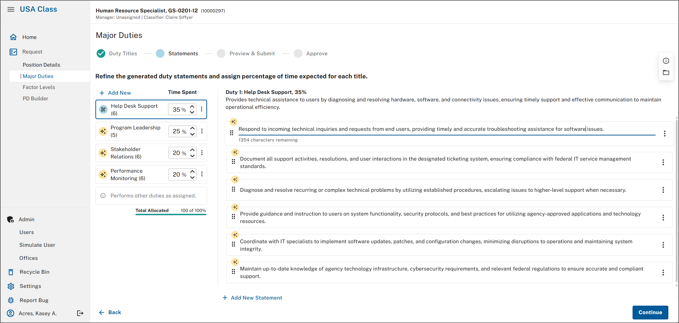Click drag handle of Diagnose and resolve statement
The image size is (679, 323).
233,189
